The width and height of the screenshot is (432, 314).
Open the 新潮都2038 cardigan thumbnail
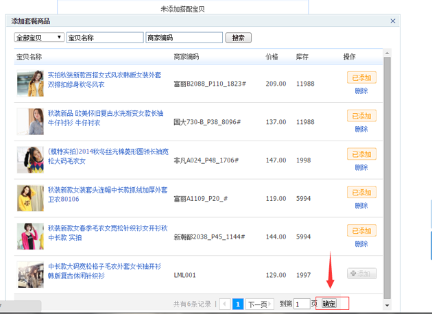(30, 237)
